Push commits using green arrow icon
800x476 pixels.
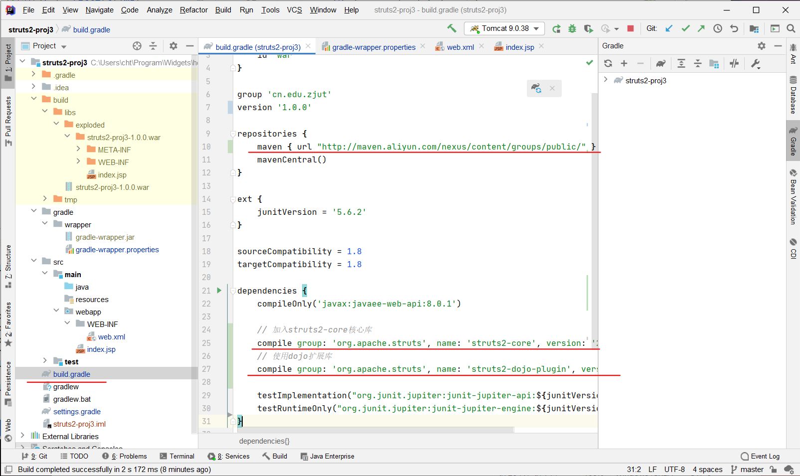coord(701,28)
